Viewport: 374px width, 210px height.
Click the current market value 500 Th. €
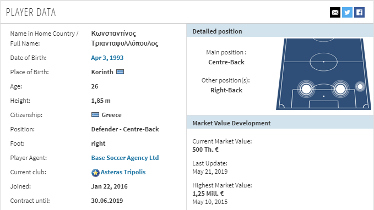[x=205, y=150]
